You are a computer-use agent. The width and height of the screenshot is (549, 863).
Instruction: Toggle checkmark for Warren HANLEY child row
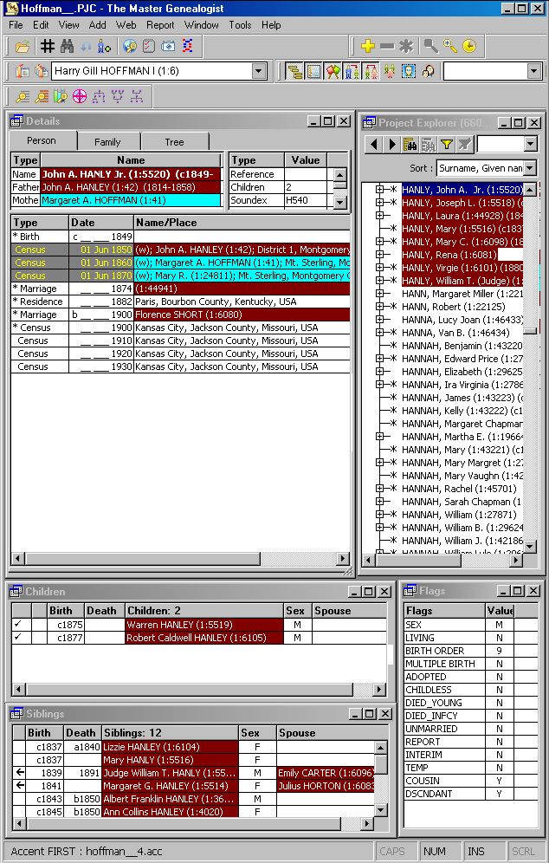tap(18, 624)
